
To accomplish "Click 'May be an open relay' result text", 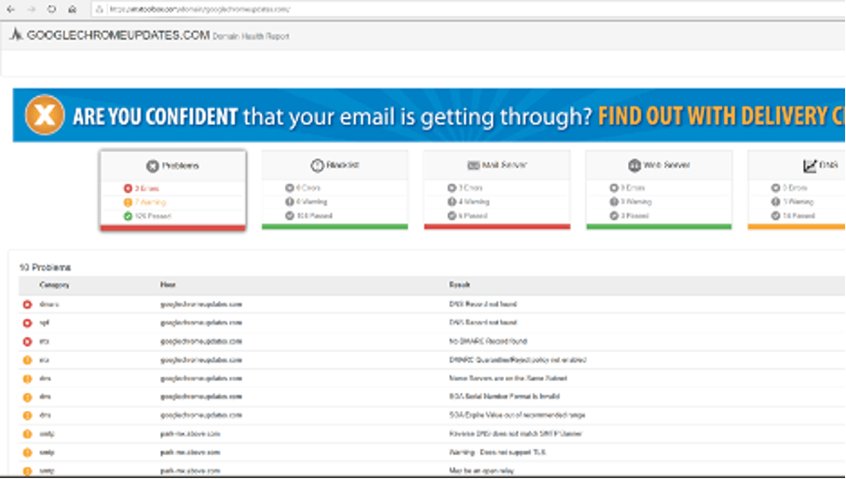I will point(482,471).
